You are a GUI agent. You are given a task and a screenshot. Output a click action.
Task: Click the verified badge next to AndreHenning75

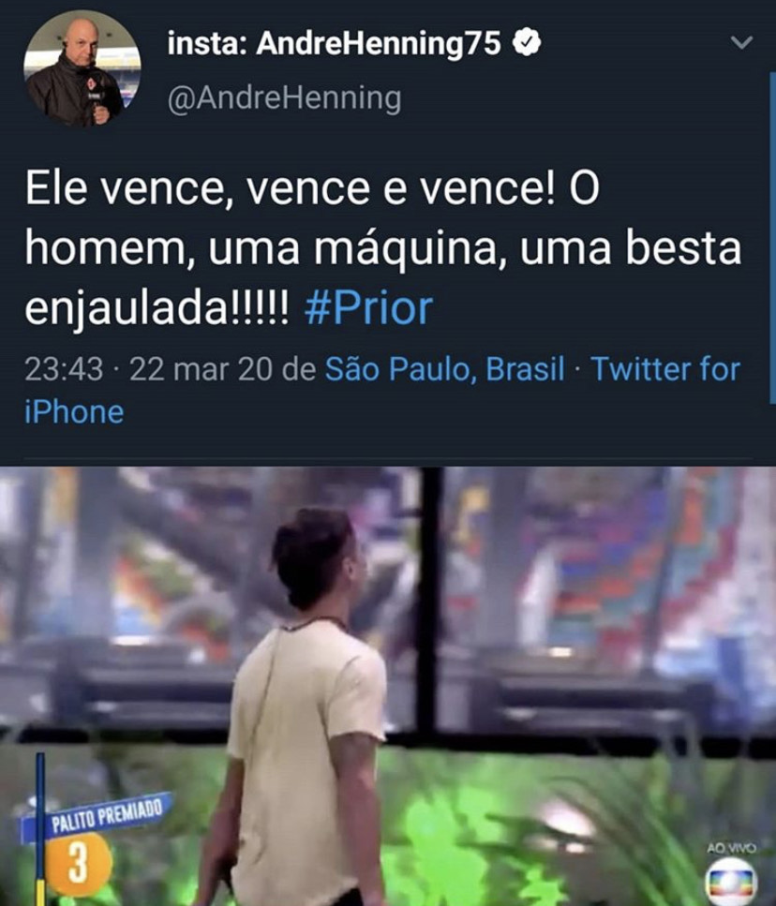[x=527, y=43]
